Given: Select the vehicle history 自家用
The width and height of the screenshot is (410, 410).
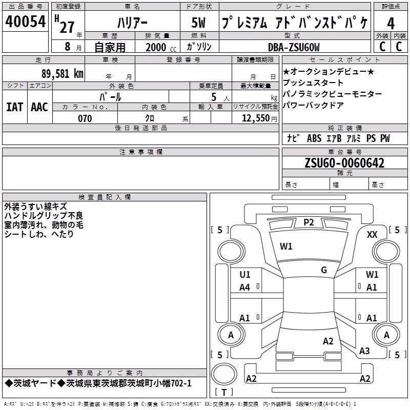Looking at the screenshot, I should (x=110, y=47).
